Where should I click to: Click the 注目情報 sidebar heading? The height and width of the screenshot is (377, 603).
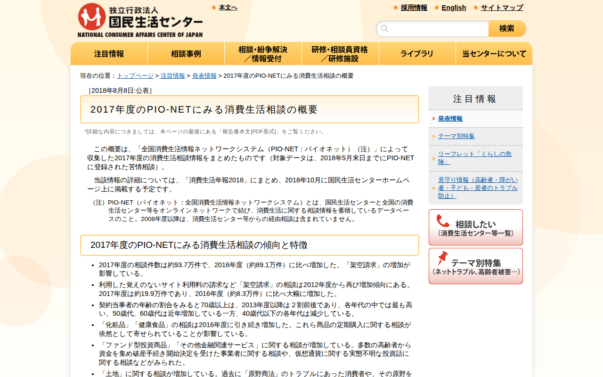(476, 98)
